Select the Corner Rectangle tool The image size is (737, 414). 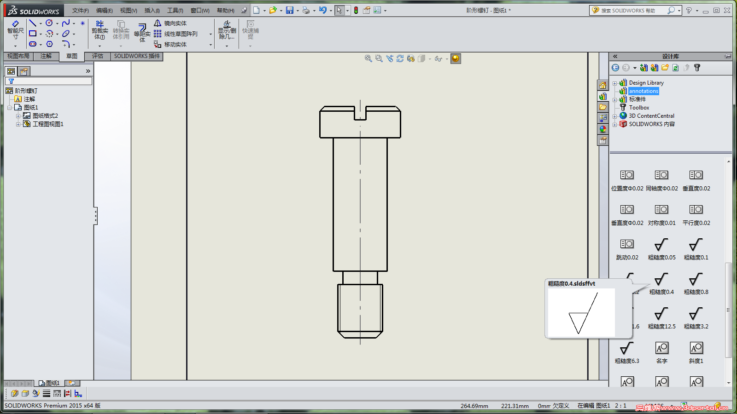click(x=33, y=34)
